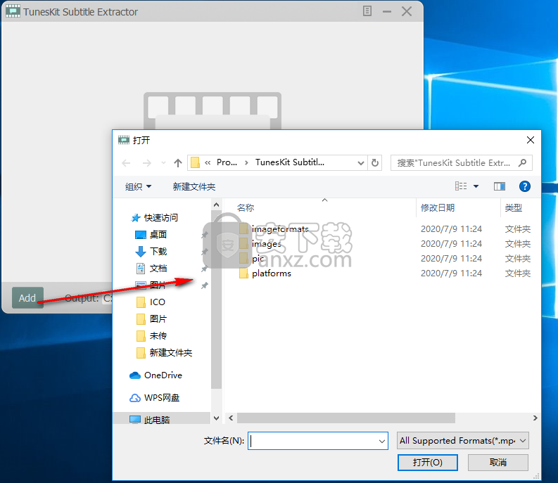Select the platforms folder

(272, 273)
